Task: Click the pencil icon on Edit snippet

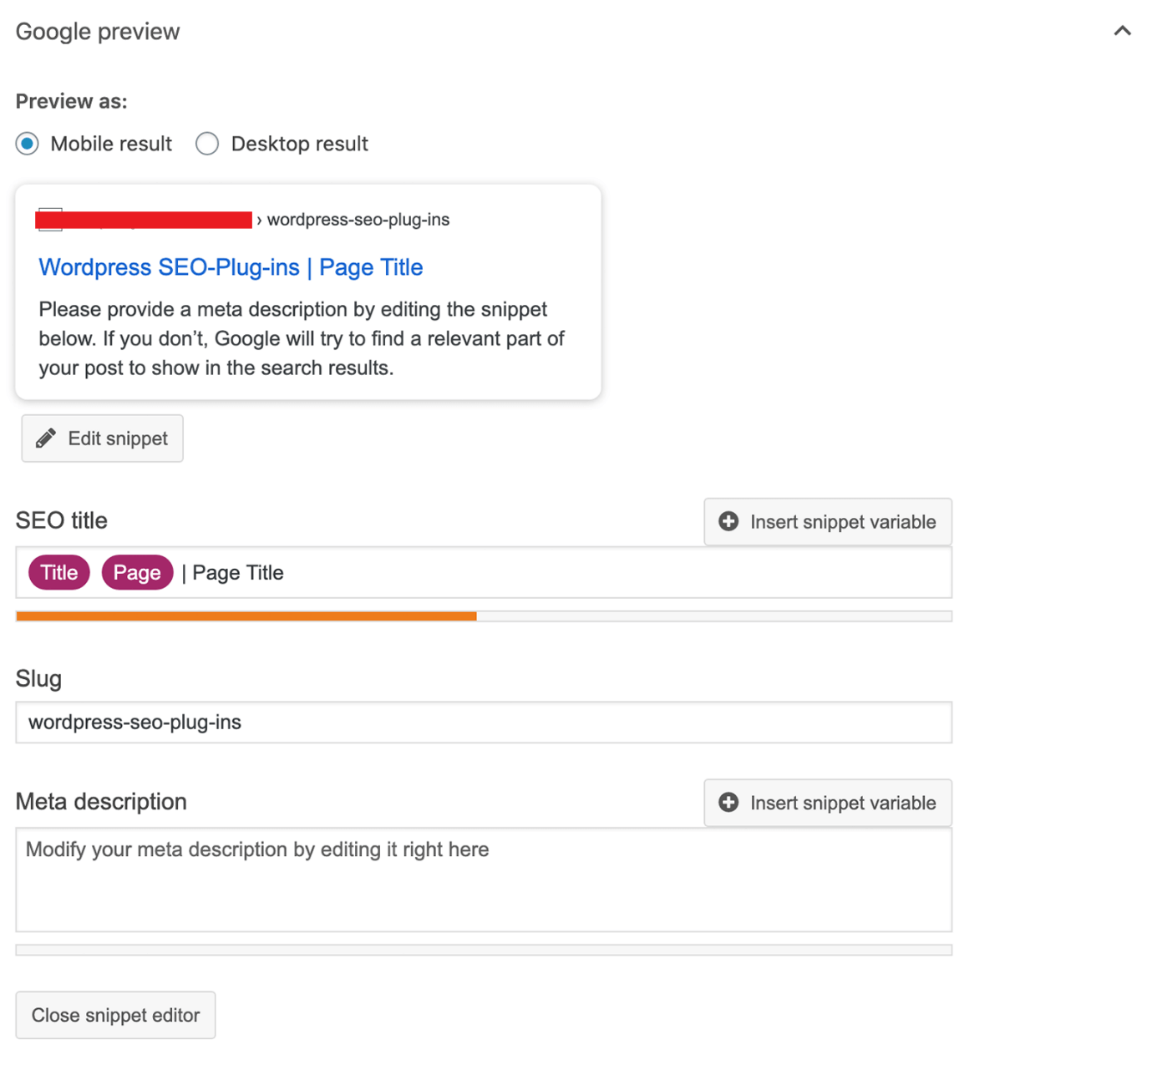Action: 46,439
